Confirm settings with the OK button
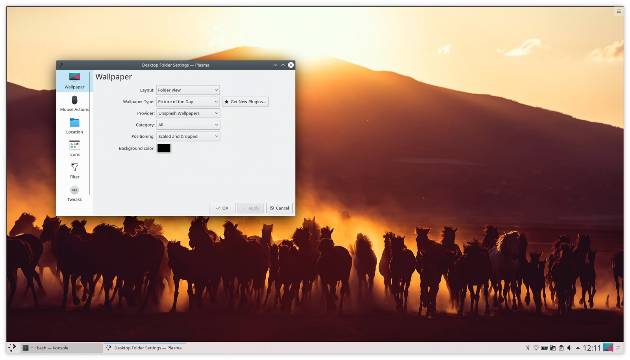This screenshot has height=360, width=630. pos(222,208)
